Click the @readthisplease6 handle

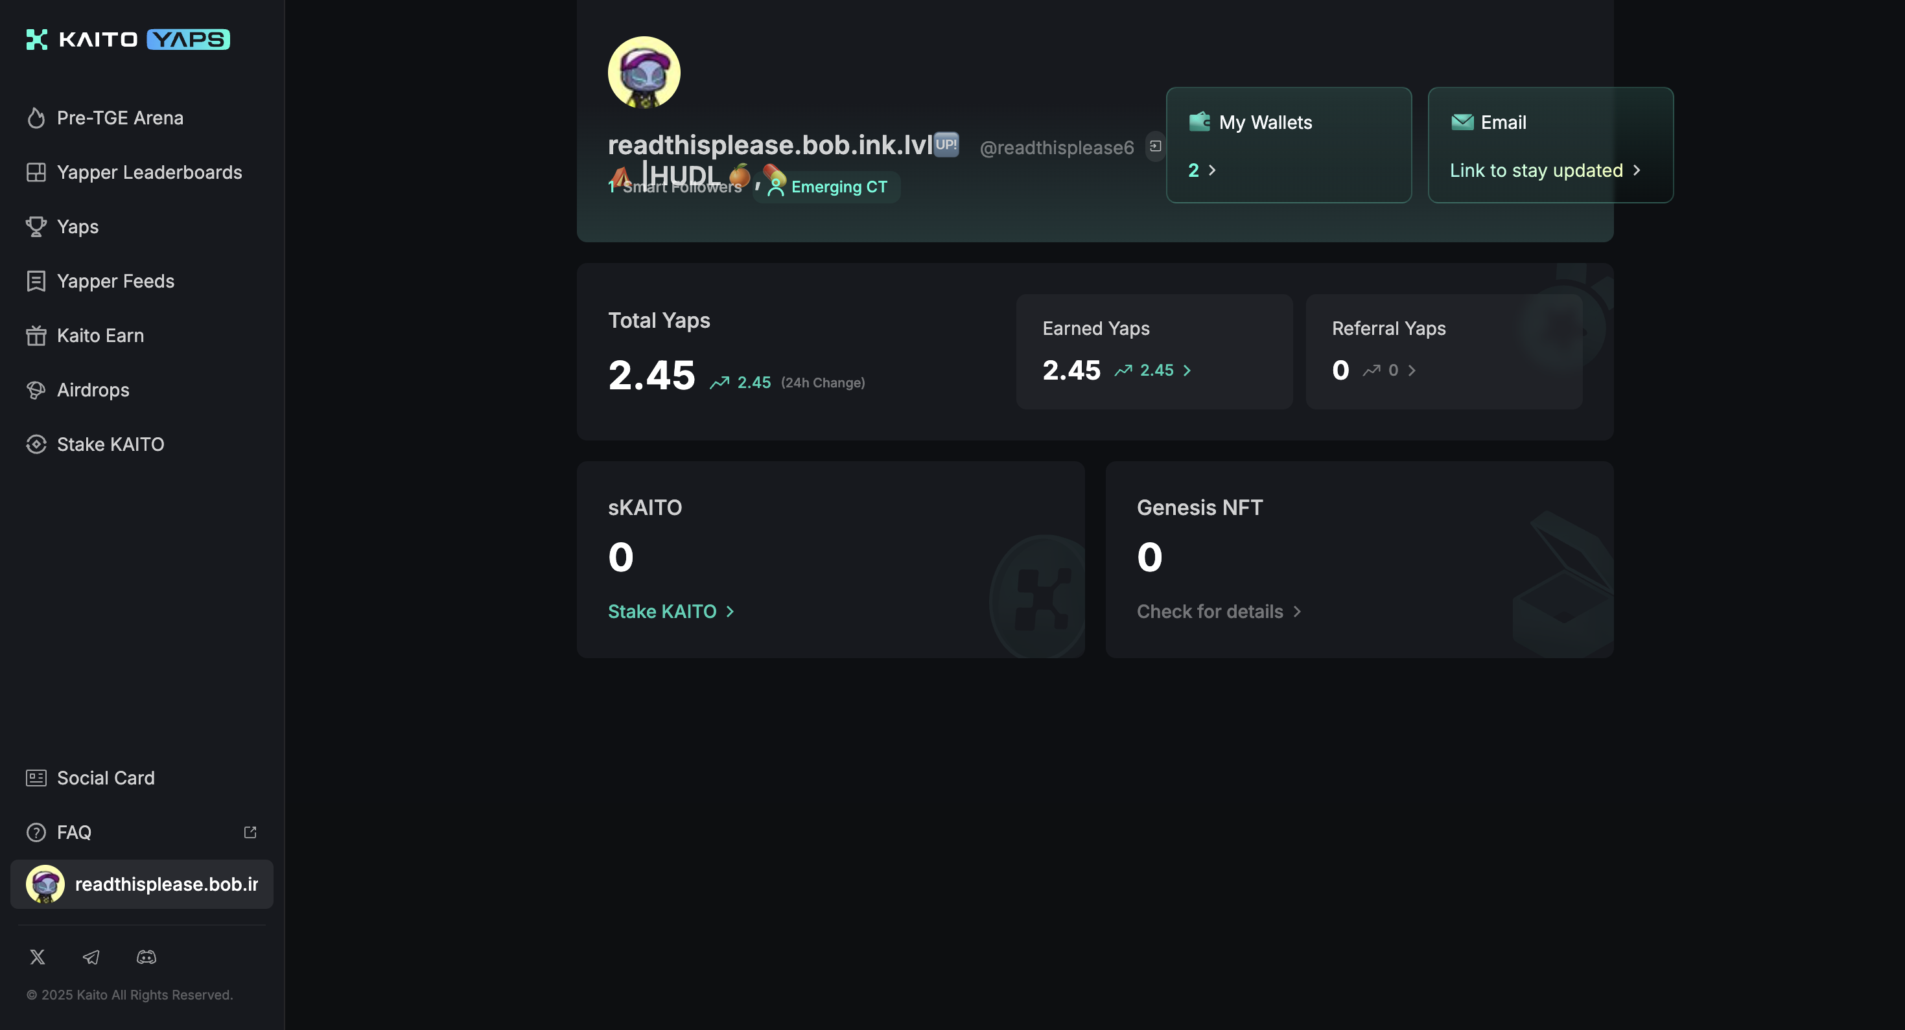(x=1056, y=147)
